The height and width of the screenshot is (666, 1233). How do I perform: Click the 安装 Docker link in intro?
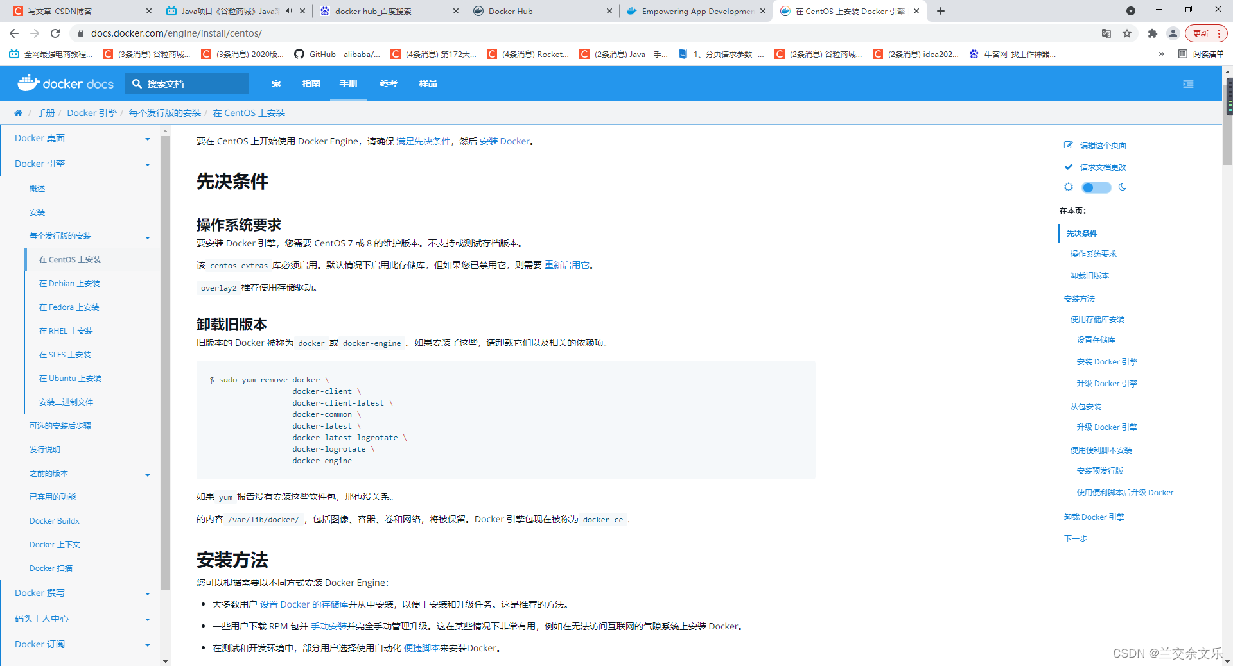[x=505, y=141]
